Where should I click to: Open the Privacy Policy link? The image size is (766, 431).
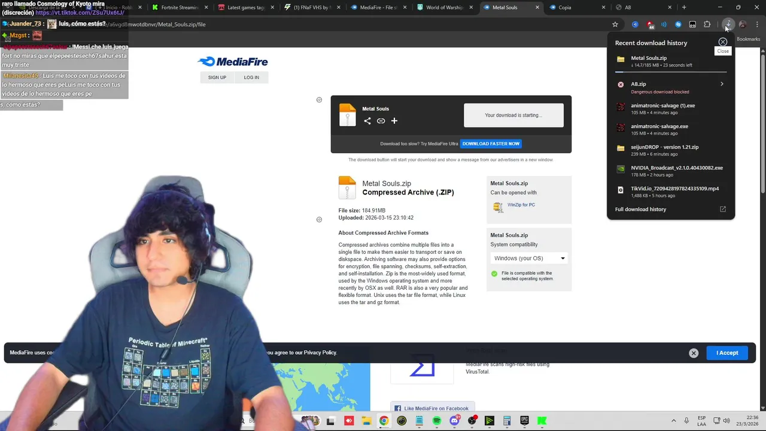pyautogui.click(x=320, y=353)
